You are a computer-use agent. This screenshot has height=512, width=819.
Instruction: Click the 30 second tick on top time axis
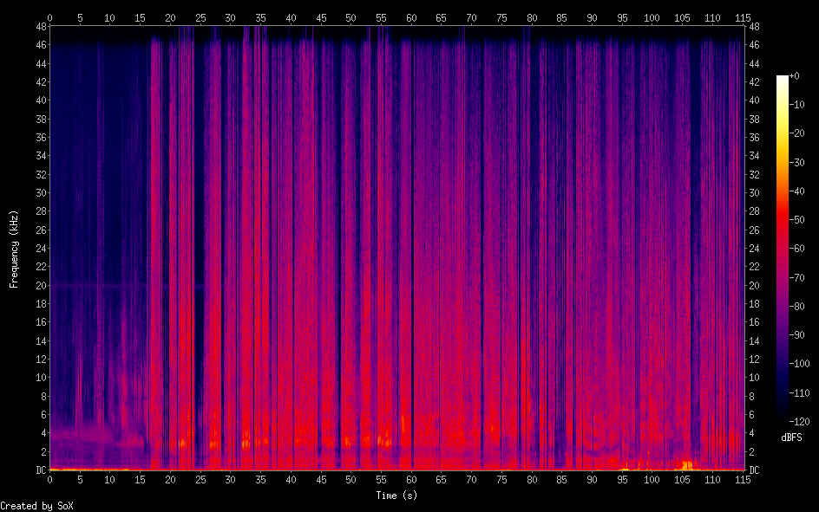pos(230,17)
